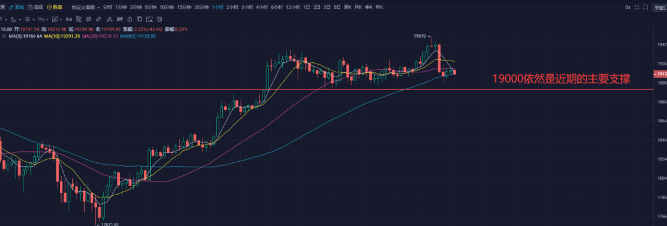Select the 5分钟 period

151,7
